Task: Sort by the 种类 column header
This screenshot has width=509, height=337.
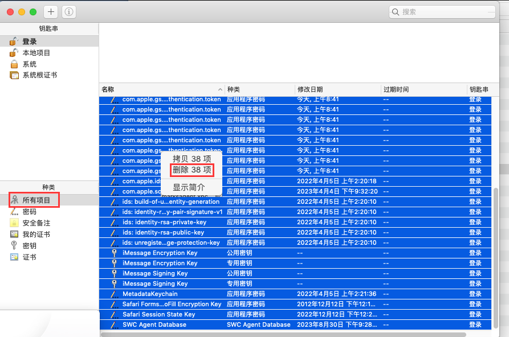Action: [260, 89]
